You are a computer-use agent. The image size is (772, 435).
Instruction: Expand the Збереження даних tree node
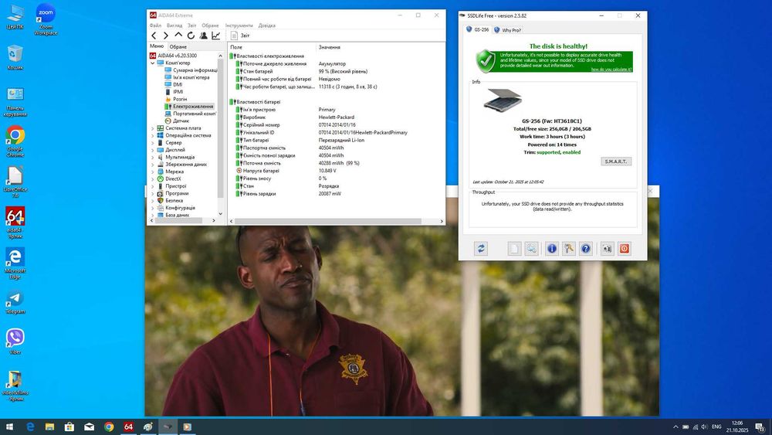[x=153, y=165]
